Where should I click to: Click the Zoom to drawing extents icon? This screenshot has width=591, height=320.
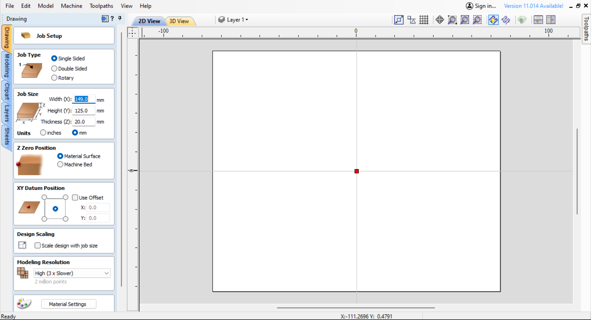pos(465,20)
